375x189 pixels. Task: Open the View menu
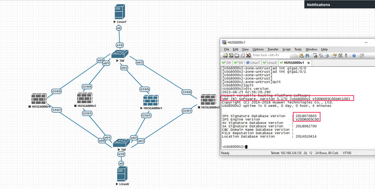click(x=245, y=49)
